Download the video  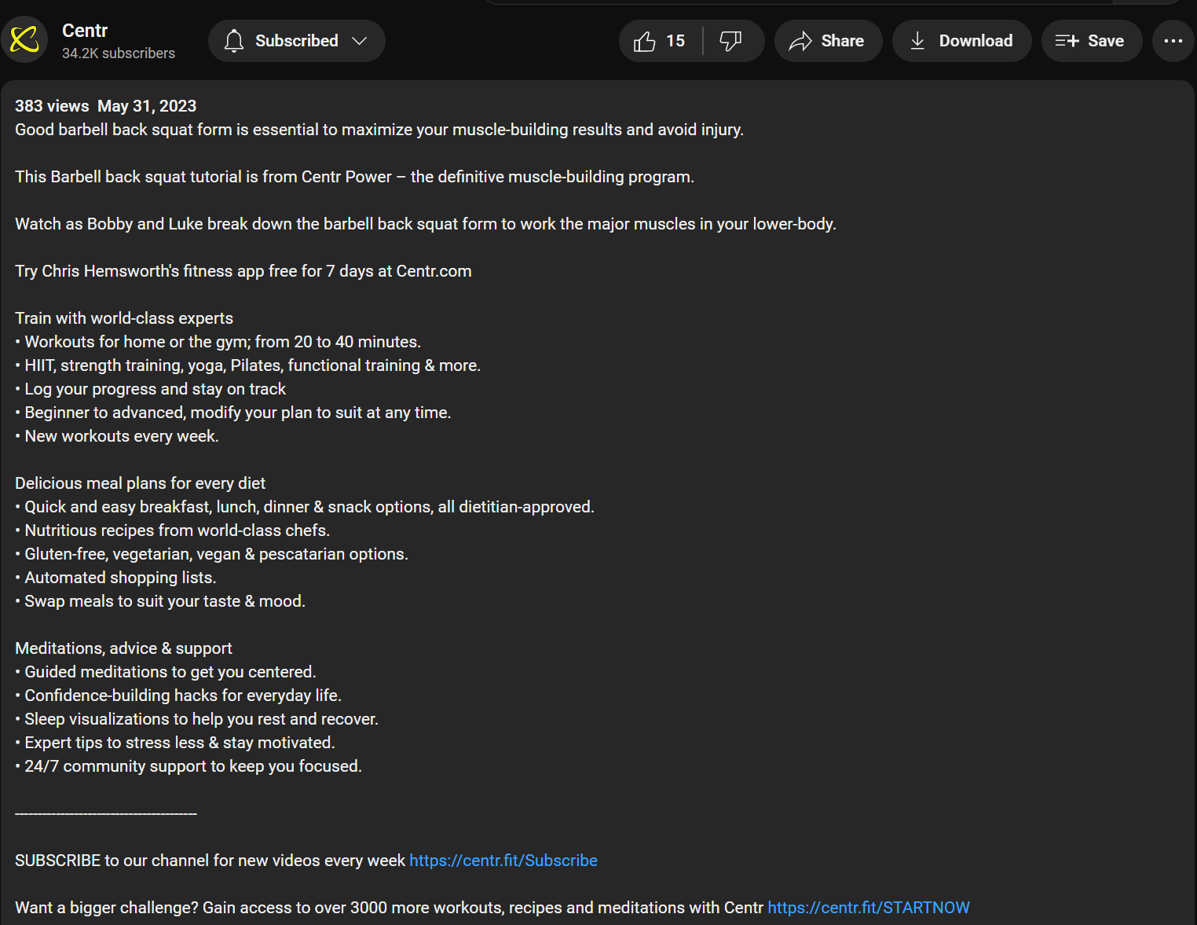click(961, 41)
